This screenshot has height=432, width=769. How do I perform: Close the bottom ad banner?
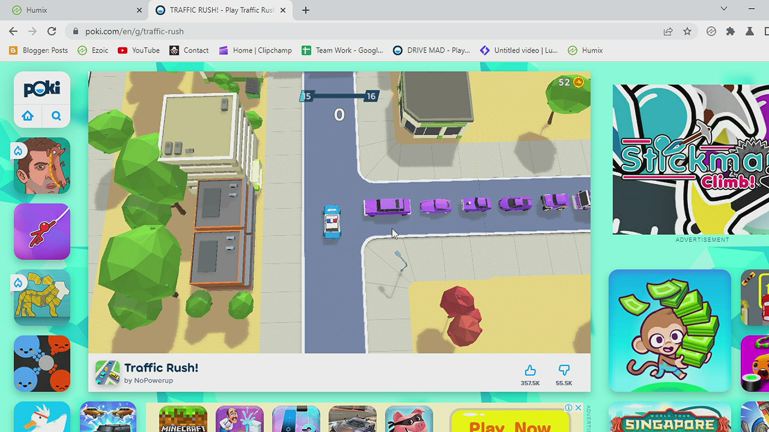578,408
